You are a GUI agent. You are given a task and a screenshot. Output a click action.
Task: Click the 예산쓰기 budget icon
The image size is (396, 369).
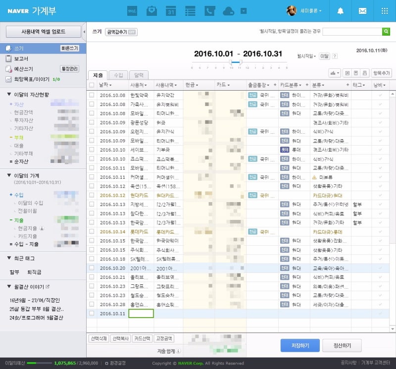[8, 69]
